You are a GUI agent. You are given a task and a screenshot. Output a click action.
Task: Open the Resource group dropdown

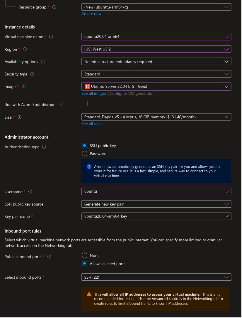point(156,7)
